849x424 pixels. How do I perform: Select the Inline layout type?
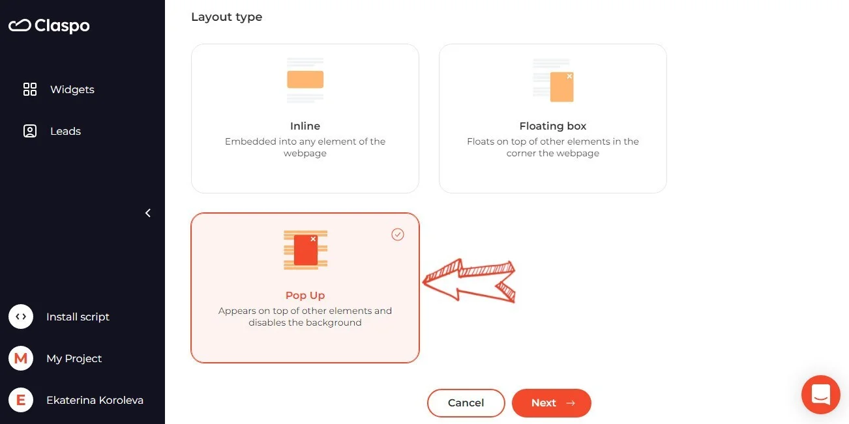(305, 118)
